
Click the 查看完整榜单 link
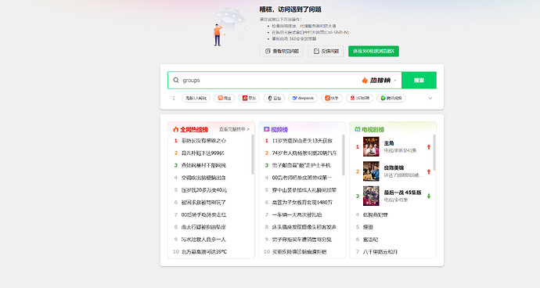click(234, 130)
